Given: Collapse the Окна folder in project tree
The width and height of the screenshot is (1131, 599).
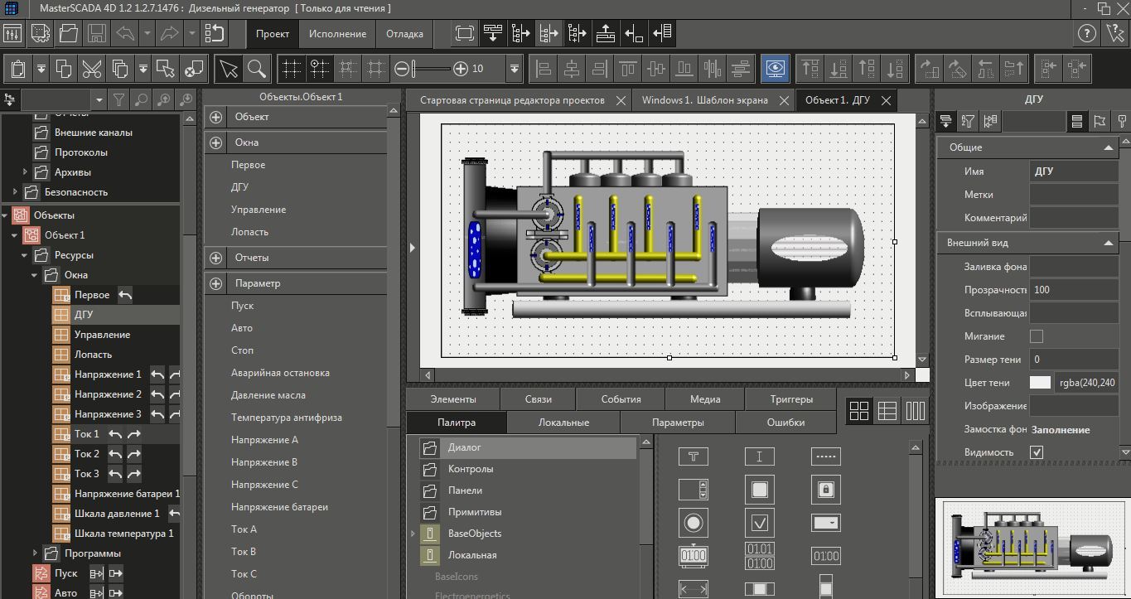Looking at the screenshot, I should 35,275.
